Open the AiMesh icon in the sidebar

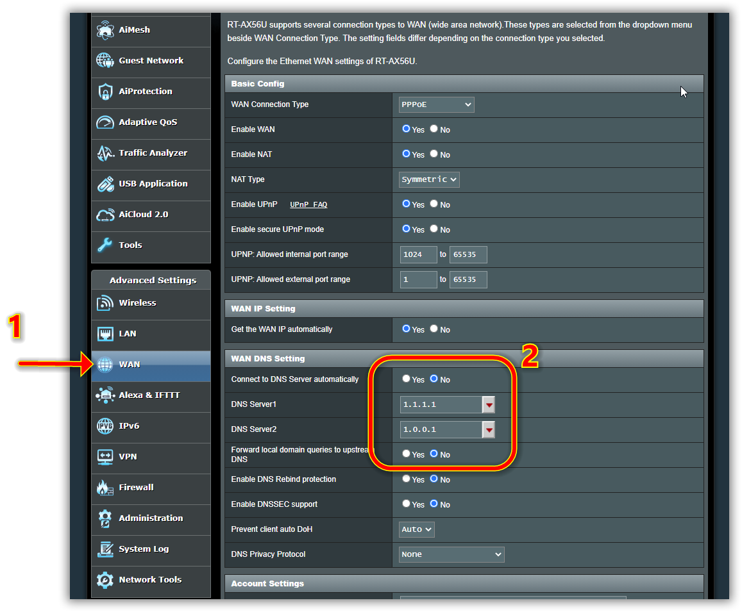point(105,30)
